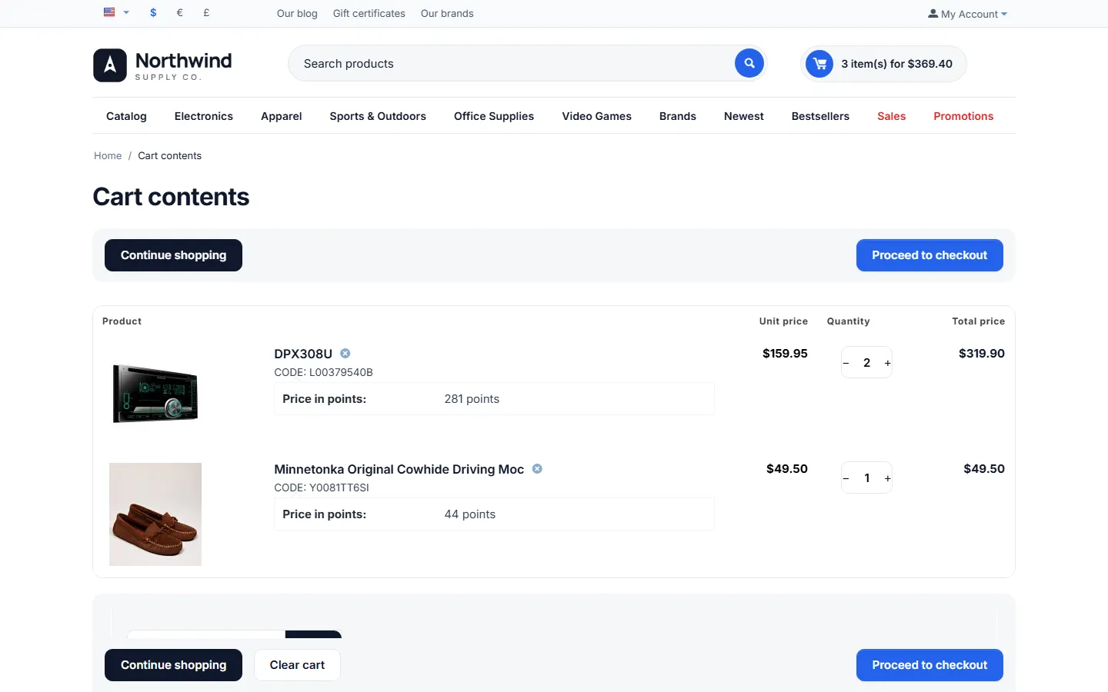Open the Catalog menu
Viewport: 1108px width, 692px height.
[126, 116]
